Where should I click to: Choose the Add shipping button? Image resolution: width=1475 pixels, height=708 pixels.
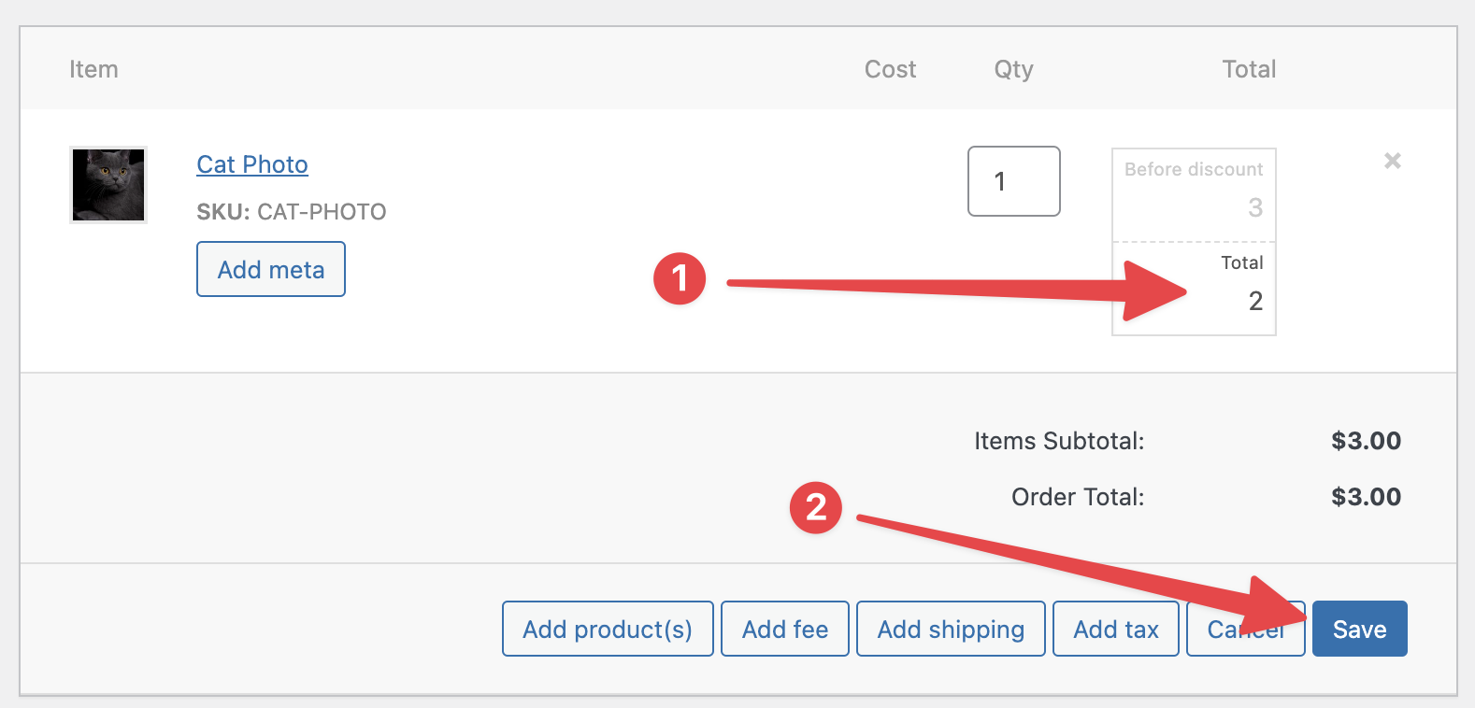[x=951, y=629]
